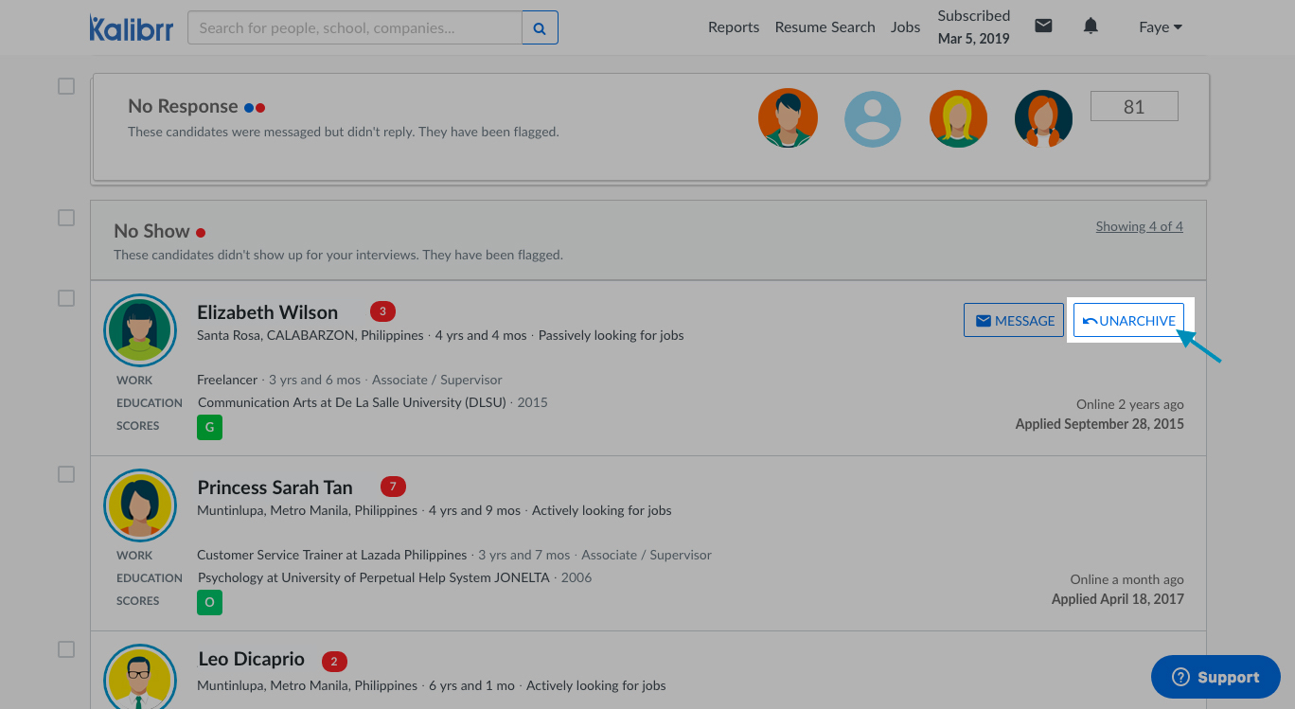1295x709 pixels.
Task: Click the red 3 badge beside Elizabeth Wilson
Action: [382, 311]
